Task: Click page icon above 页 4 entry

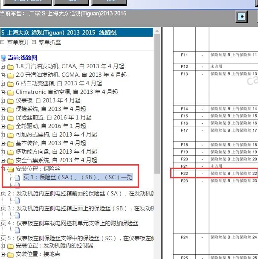Action: point(17,215)
